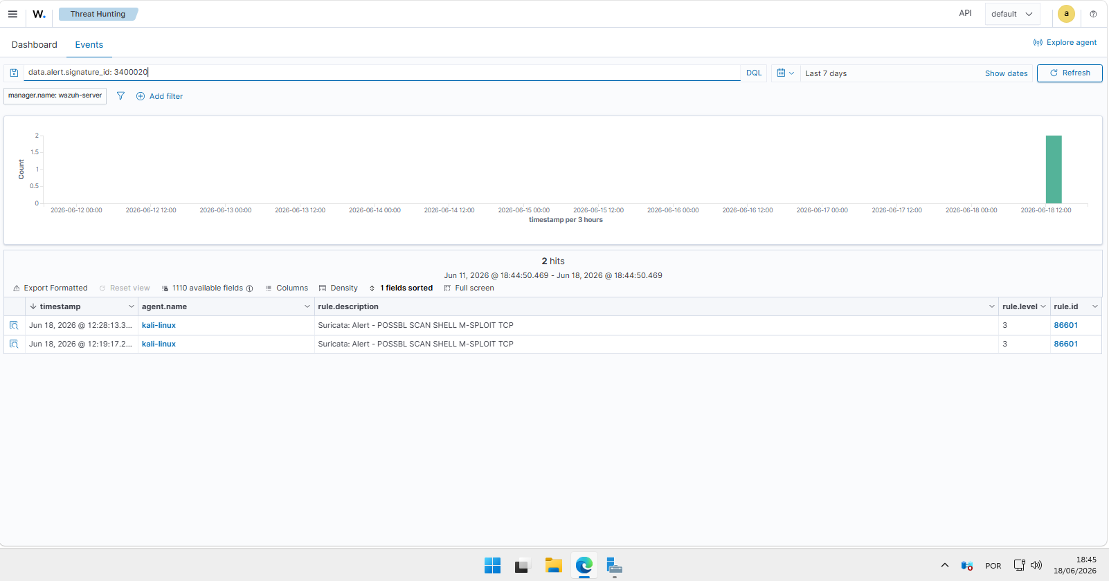Open the 1 fields sorted menu
The height and width of the screenshot is (581, 1109).
pos(401,288)
